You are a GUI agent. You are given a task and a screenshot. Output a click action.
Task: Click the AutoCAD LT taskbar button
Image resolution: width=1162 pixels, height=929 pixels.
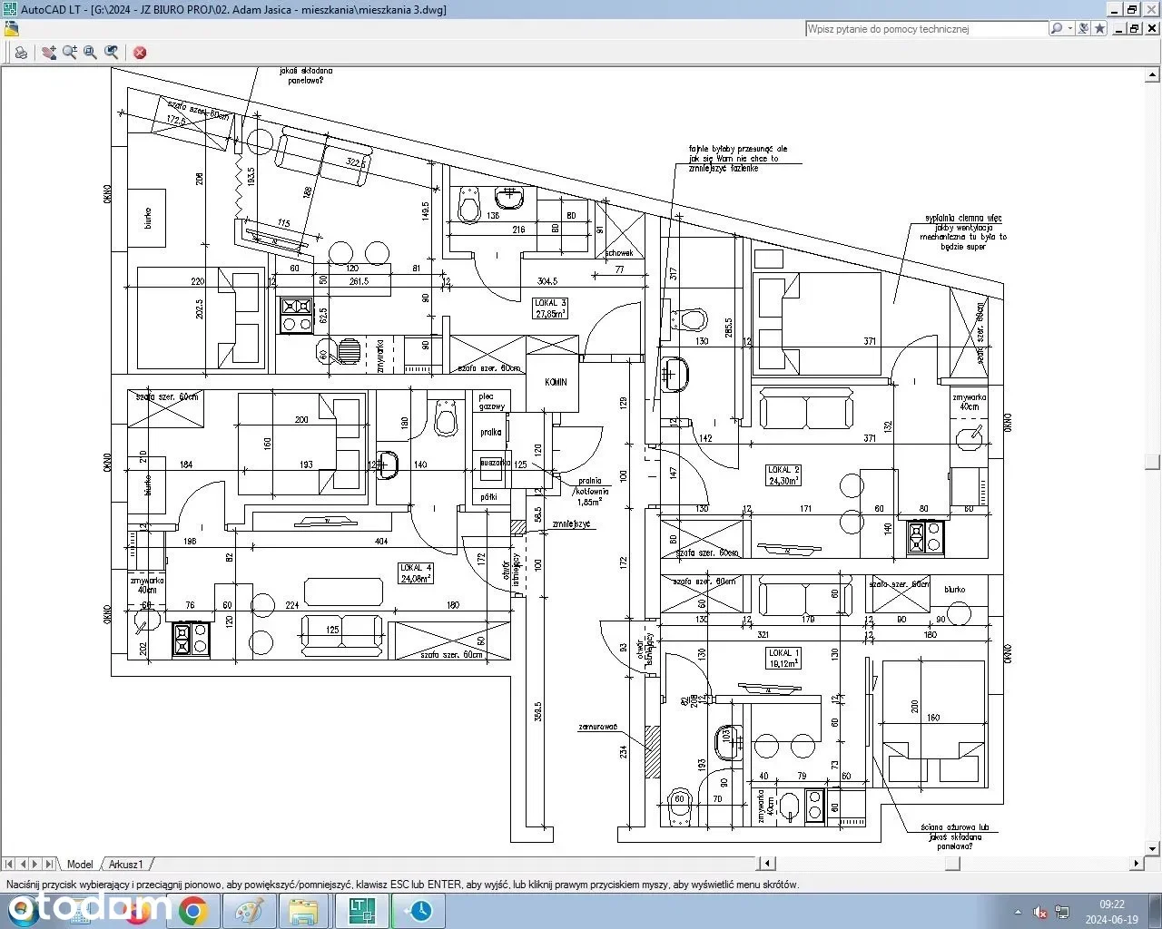(x=361, y=910)
